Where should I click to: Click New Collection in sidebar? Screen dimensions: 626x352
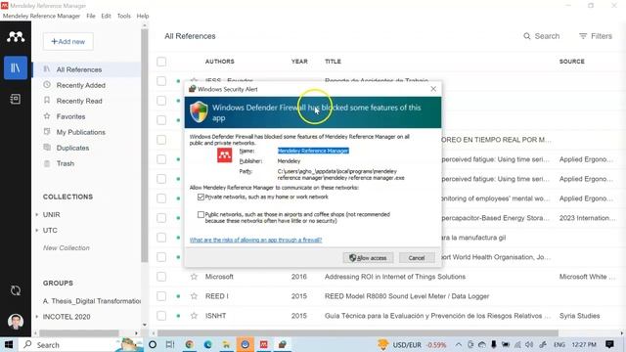(67, 247)
